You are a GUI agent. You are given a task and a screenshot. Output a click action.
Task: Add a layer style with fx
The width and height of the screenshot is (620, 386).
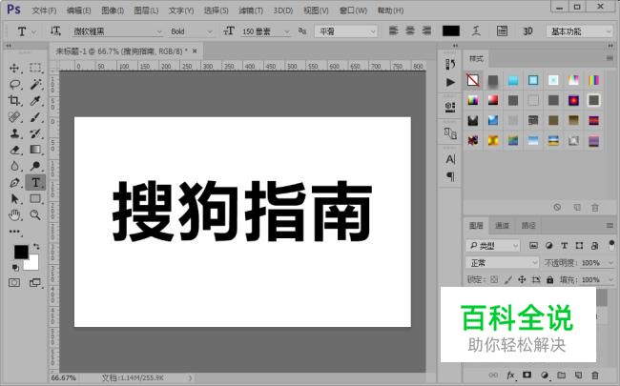point(510,375)
